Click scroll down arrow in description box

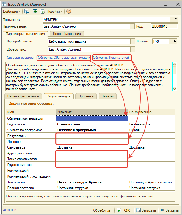click(x=174, y=89)
